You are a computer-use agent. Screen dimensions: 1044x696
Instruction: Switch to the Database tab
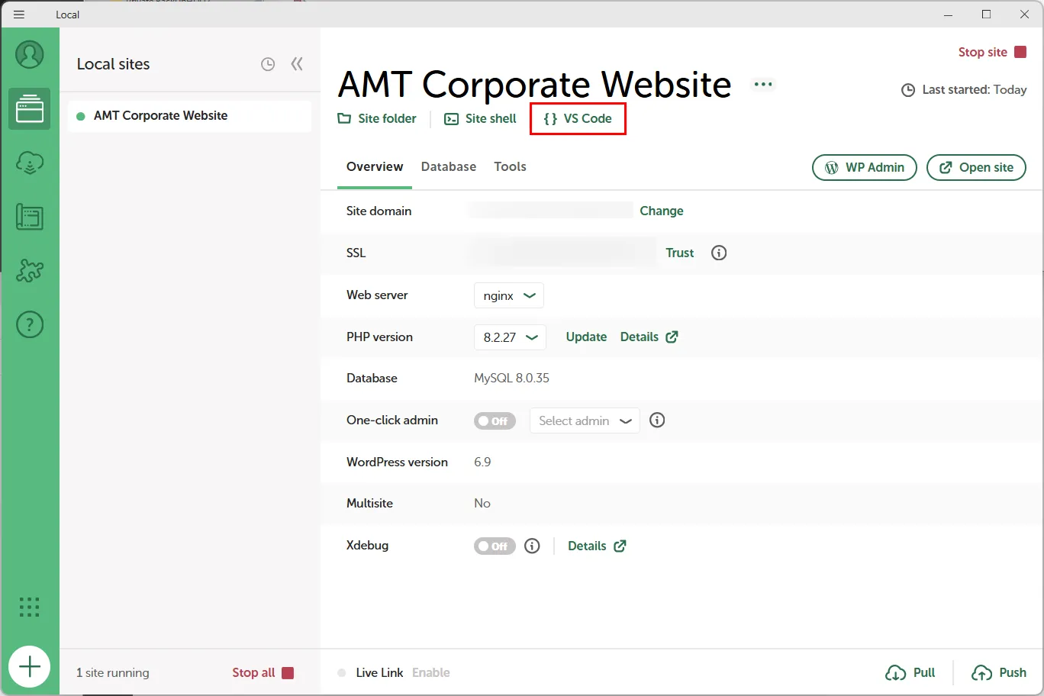448,167
